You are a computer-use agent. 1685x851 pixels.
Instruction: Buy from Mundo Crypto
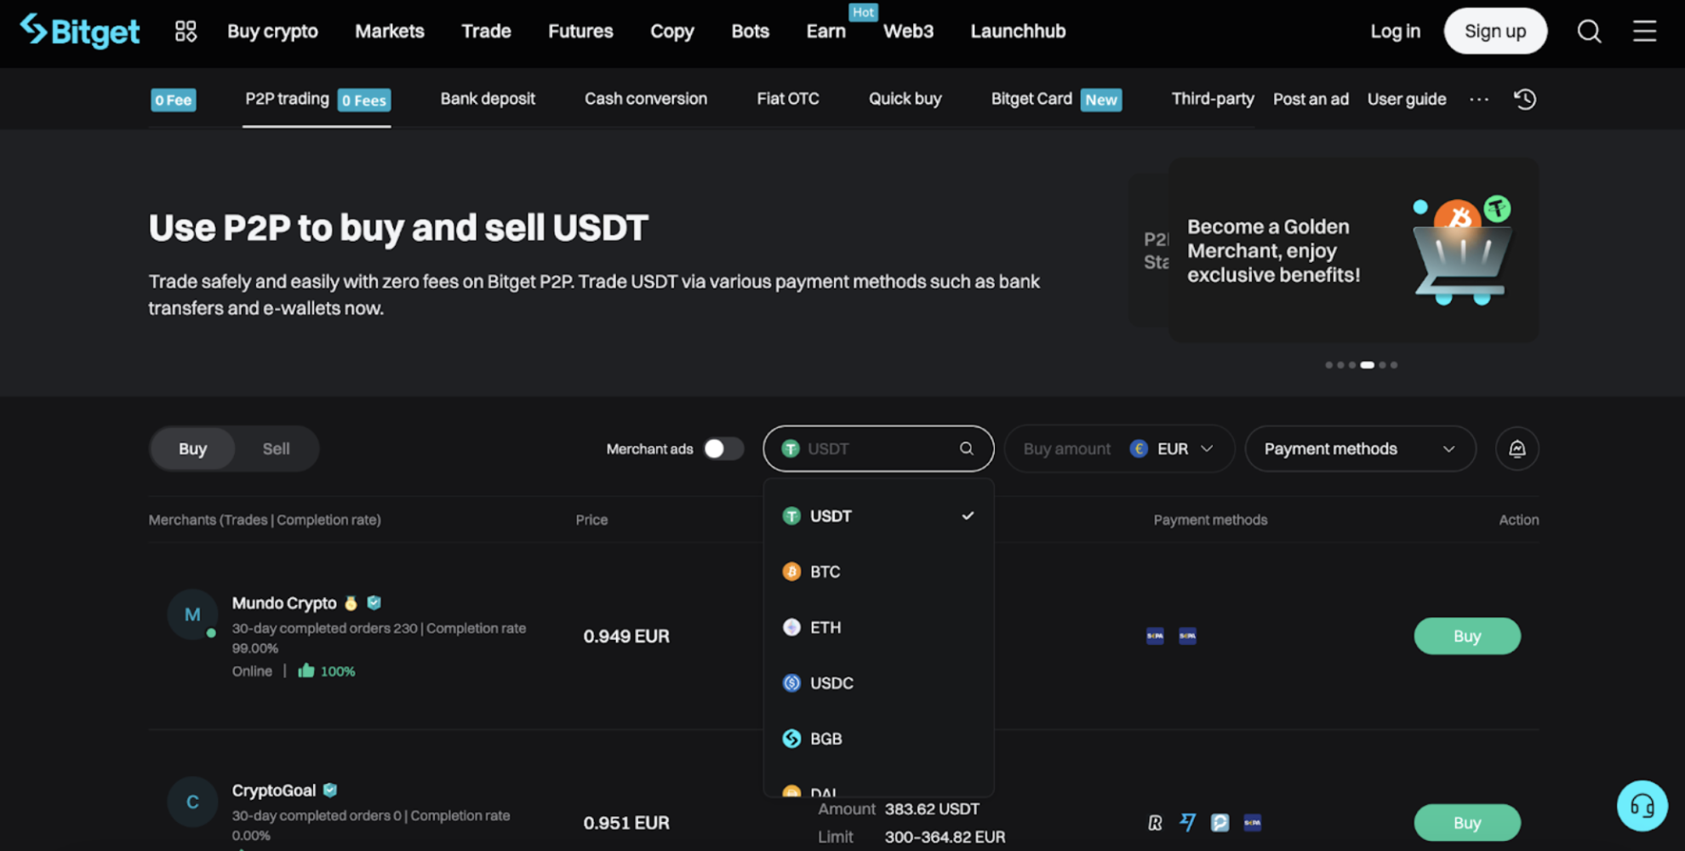coord(1466,636)
